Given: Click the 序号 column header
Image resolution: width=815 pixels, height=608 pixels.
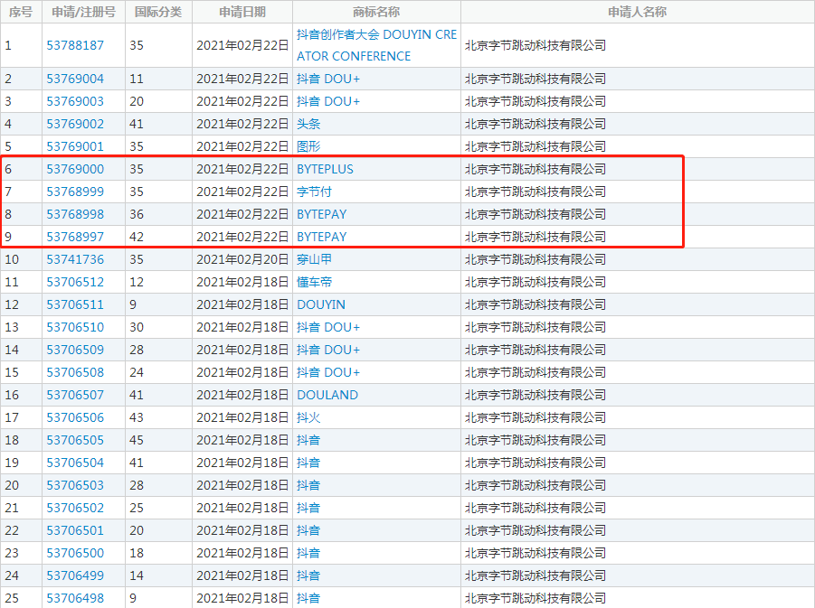Looking at the screenshot, I should pos(21,12).
